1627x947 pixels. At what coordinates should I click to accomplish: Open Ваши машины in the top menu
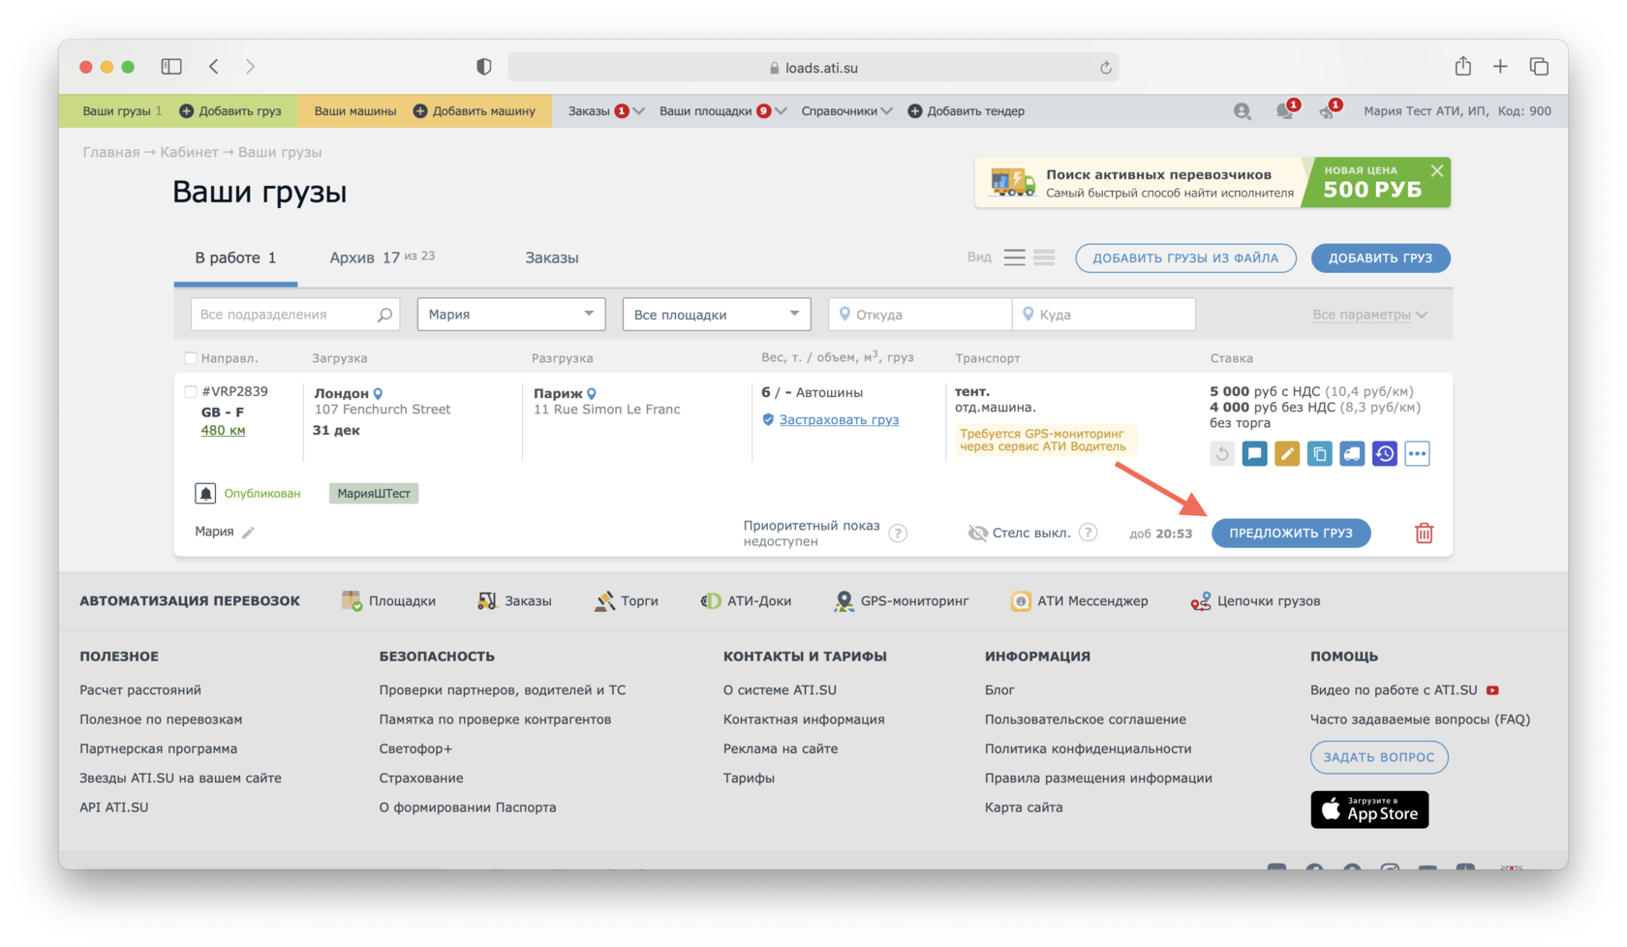pos(354,111)
